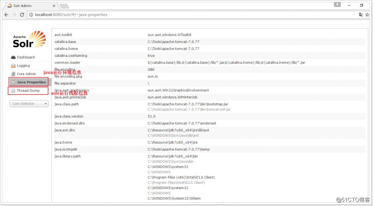
Task: Select the bootstrap.jar path value
Action: [x=188, y=104]
